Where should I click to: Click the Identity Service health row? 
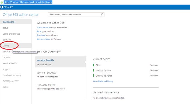(x=126, y=71)
